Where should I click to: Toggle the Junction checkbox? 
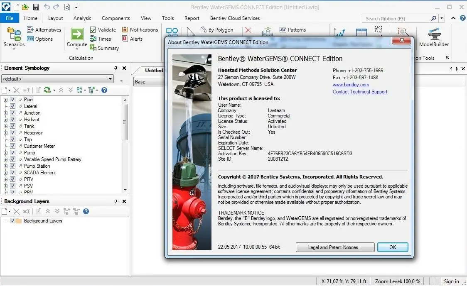(12, 113)
